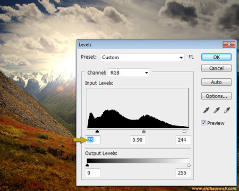This screenshot has height=191, width=239.
Task: Click the OK button
Action: click(216, 57)
